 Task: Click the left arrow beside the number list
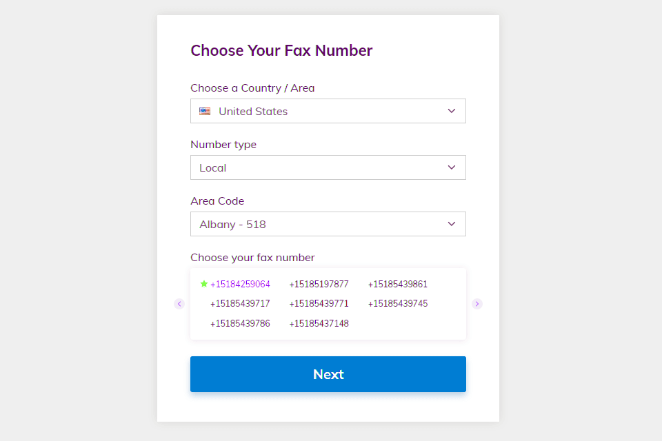(179, 303)
